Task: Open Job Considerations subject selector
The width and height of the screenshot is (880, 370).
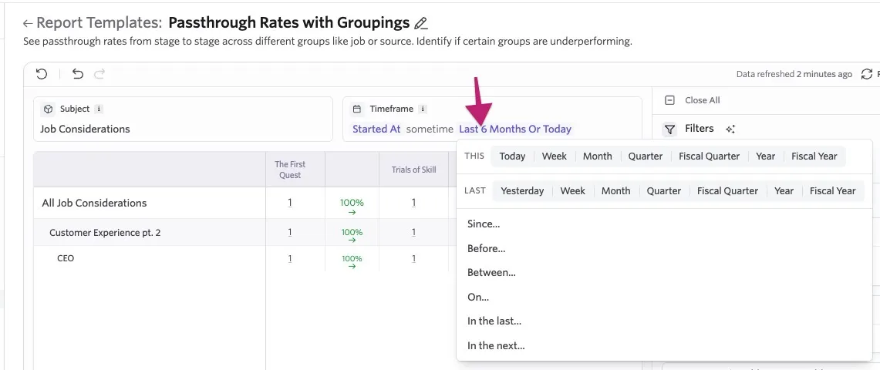Action: point(85,129)
